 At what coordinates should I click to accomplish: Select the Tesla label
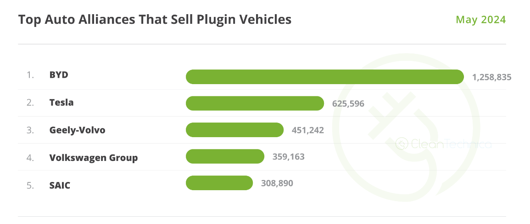point(61,102)
